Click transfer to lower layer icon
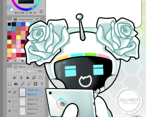The height and width of the screenshot is (117, 146). [x=23, y=84]
